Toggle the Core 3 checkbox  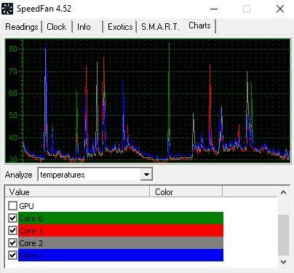tap(12, 255)
